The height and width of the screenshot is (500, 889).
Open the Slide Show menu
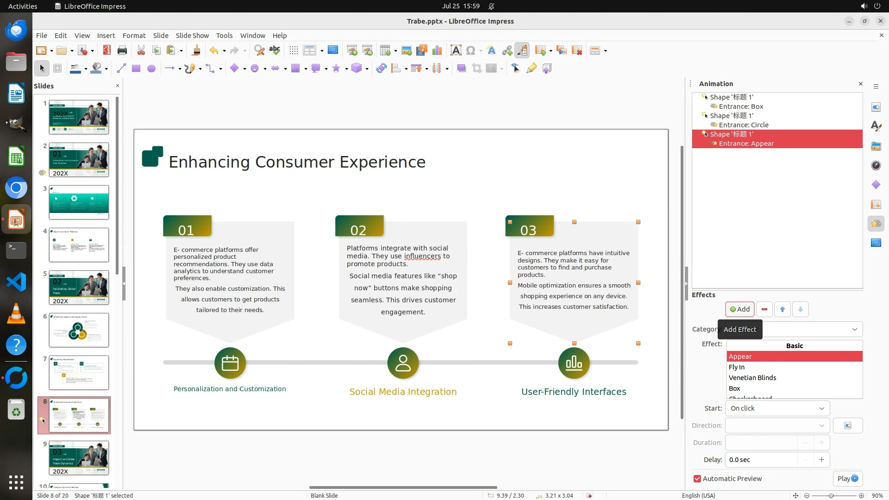click(x=192, y=36)
